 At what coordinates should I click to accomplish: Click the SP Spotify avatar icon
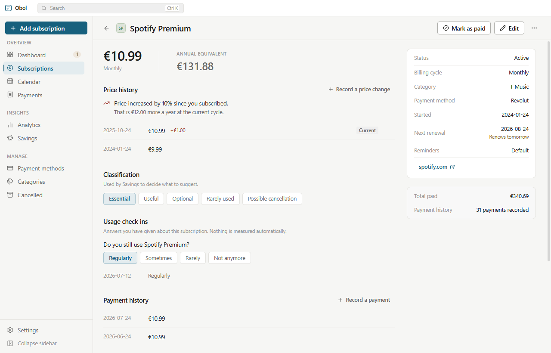(x=121, y=28)
